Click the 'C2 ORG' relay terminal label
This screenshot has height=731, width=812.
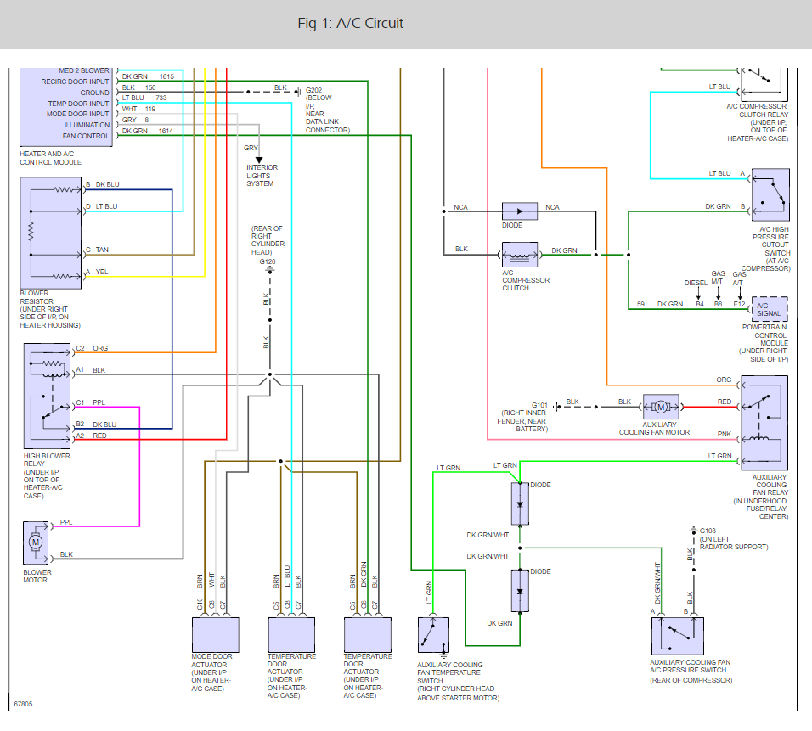[93, 348]
